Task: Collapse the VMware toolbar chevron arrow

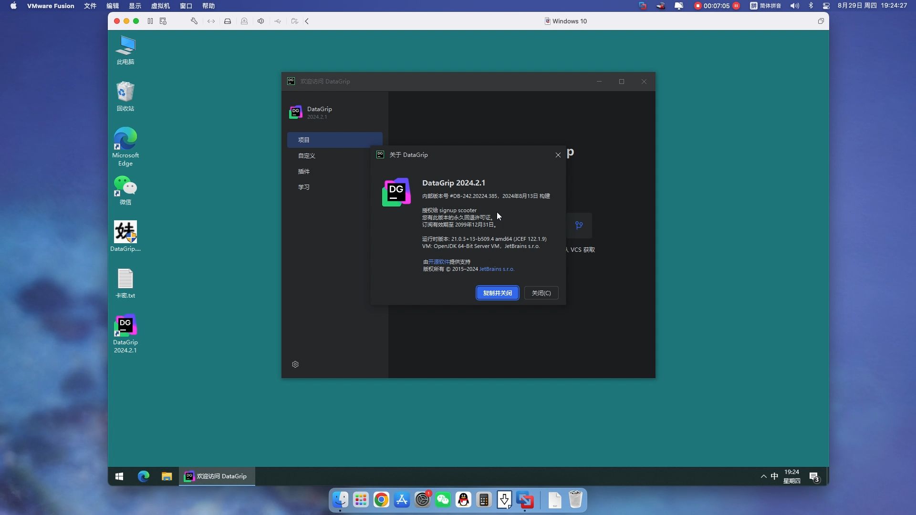Action: 307,21
